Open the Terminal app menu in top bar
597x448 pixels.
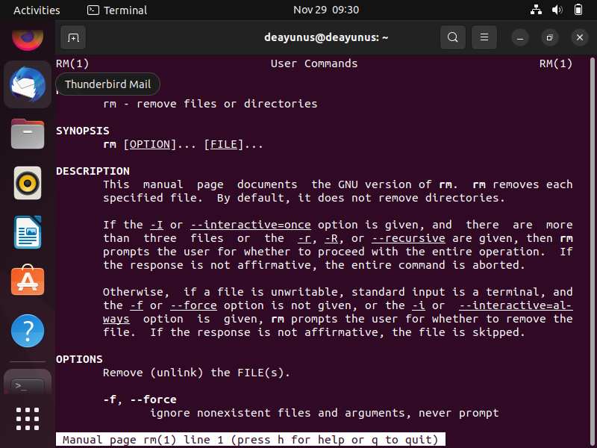click(x=117, y=10)
